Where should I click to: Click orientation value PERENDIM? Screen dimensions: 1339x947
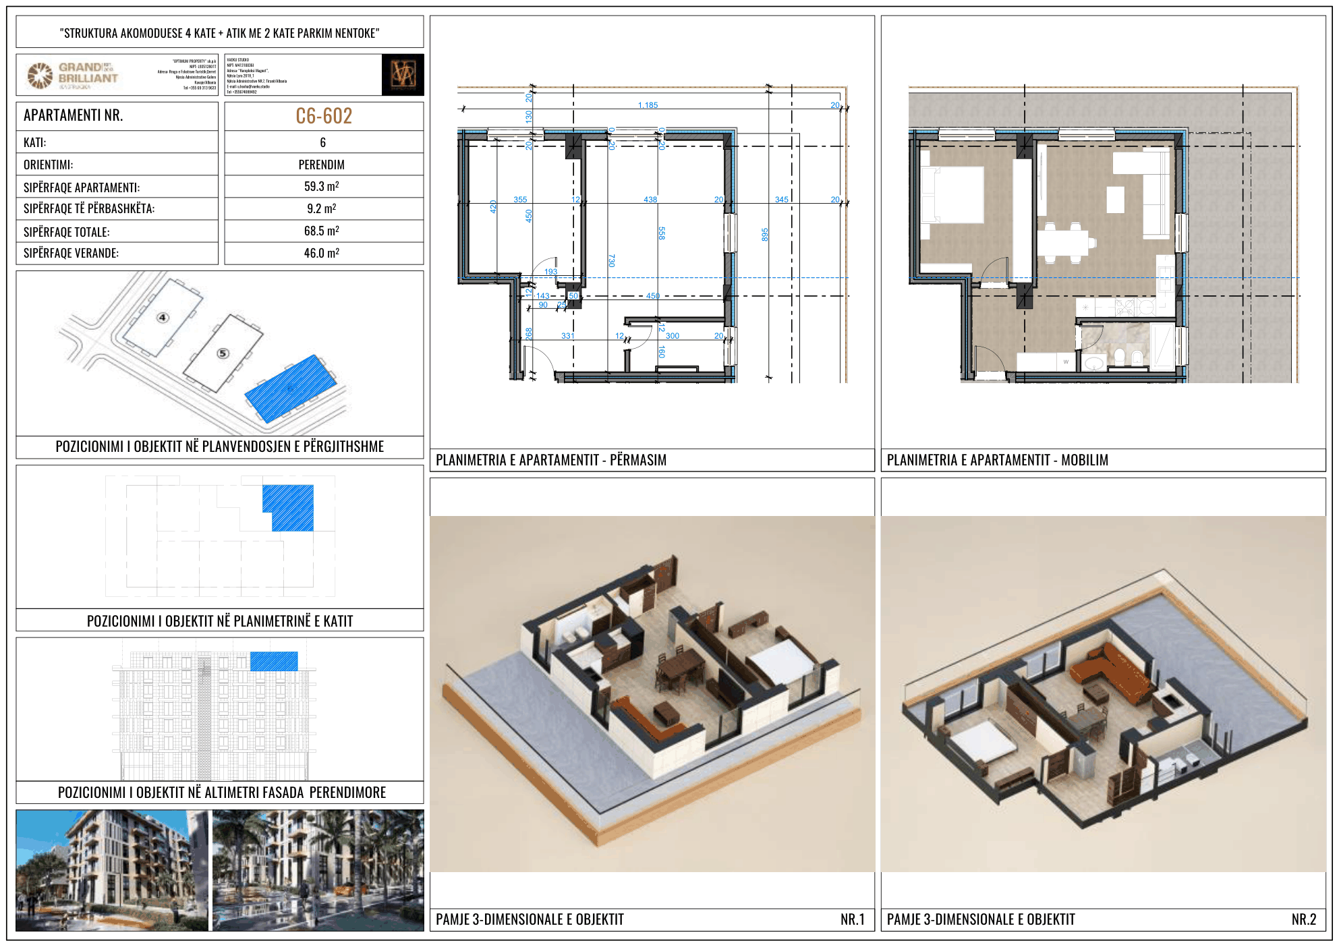[x=322, y=165]
